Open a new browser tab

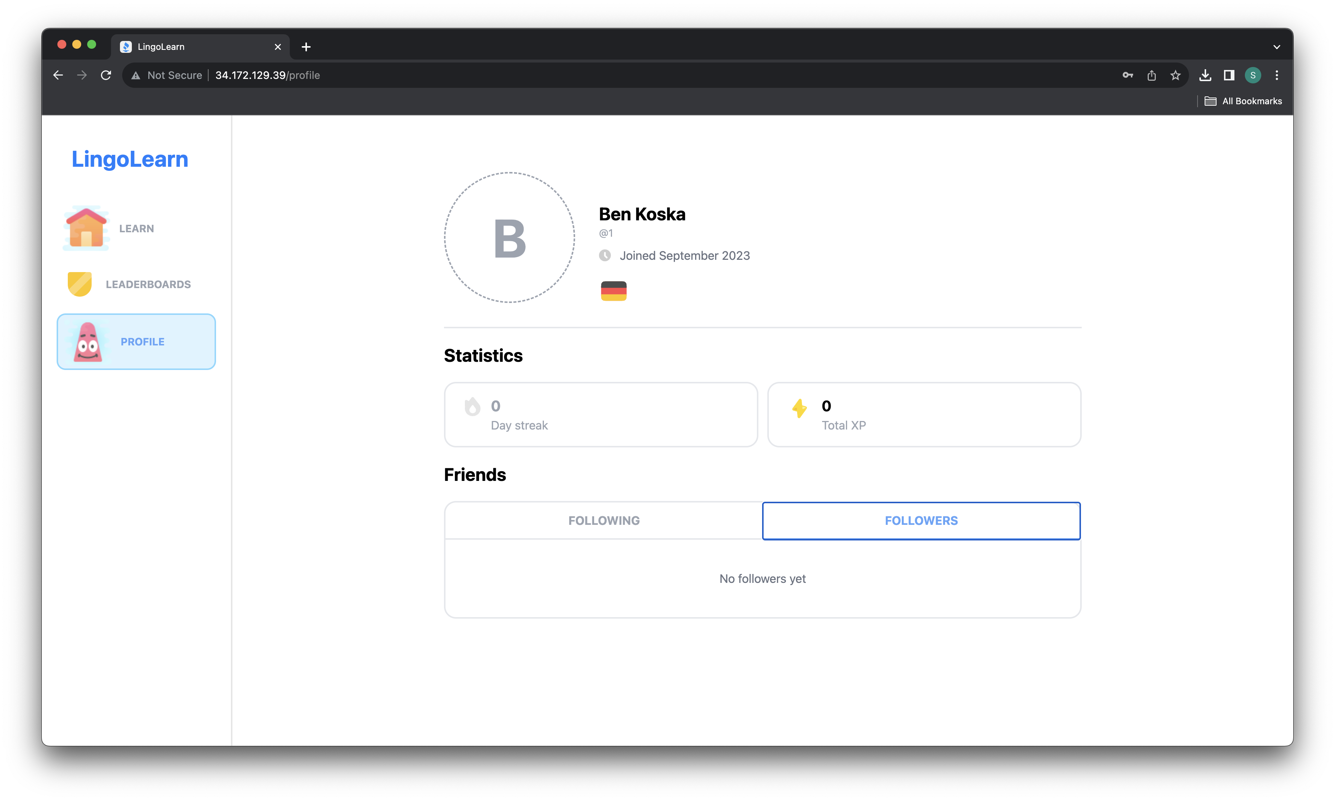tap(306, 47)
